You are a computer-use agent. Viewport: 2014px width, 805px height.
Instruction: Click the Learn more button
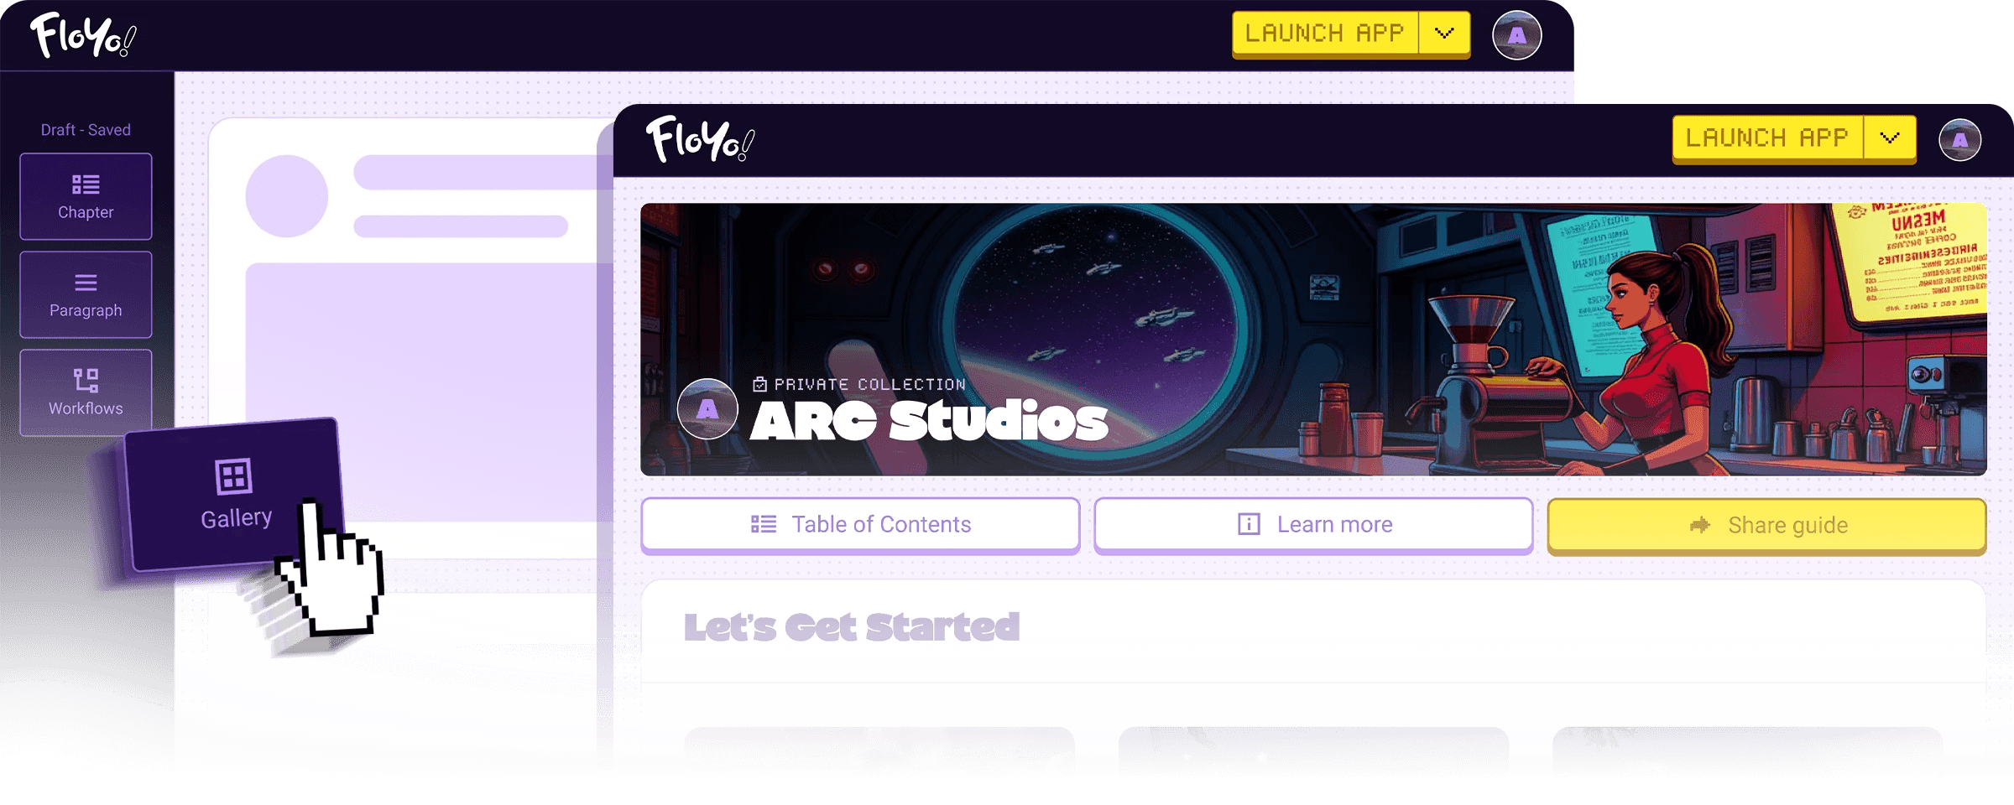(x=1313, y=525)
